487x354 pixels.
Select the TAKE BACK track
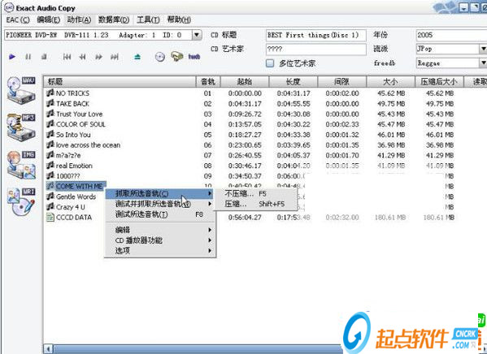72,104
